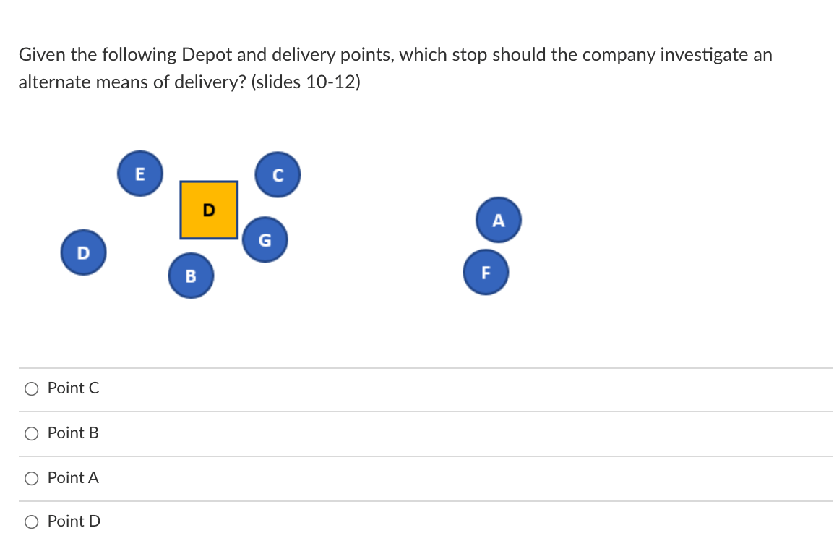Select the circle labeled G
The image size is (834, 541).
265,239
